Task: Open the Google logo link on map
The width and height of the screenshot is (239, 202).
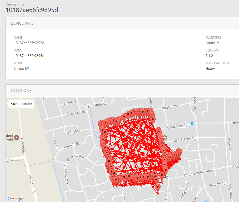Action: 16,199
